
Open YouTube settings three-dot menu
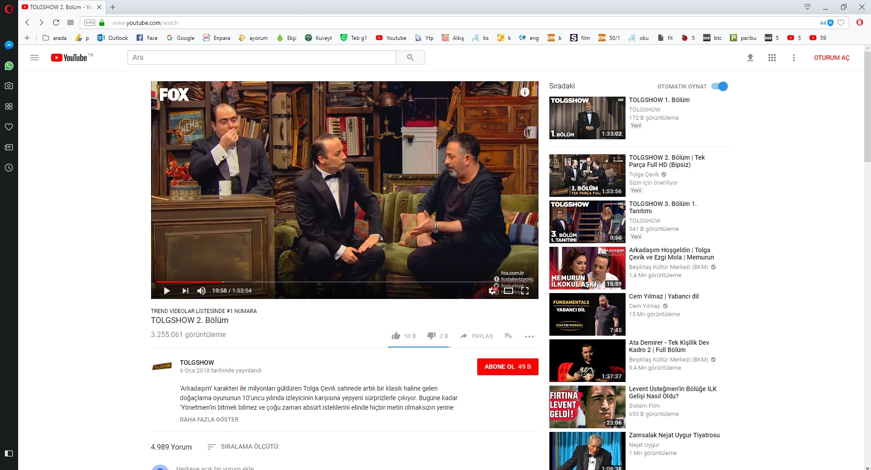(x=794, y=58)
